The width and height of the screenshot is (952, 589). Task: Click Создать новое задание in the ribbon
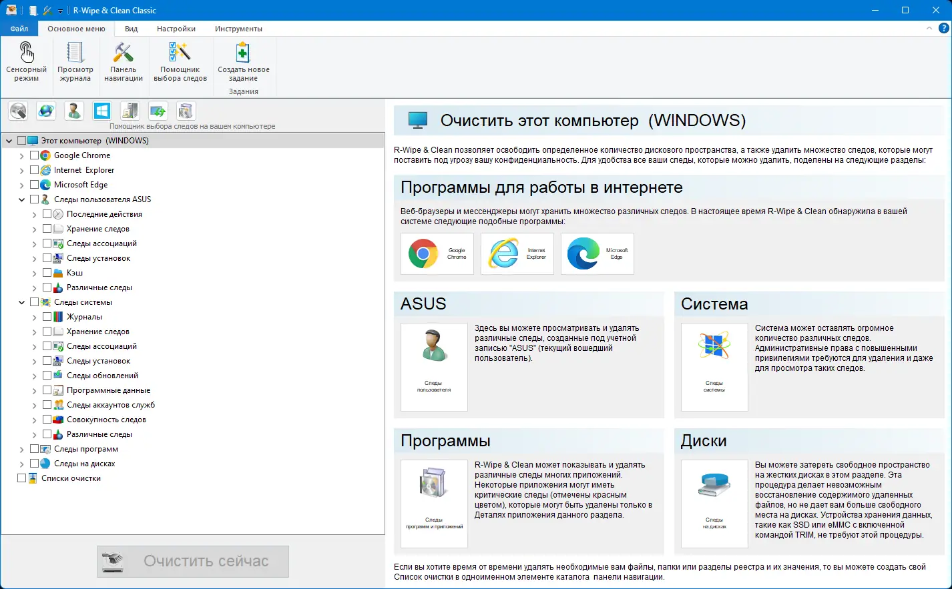pos(242,60)
